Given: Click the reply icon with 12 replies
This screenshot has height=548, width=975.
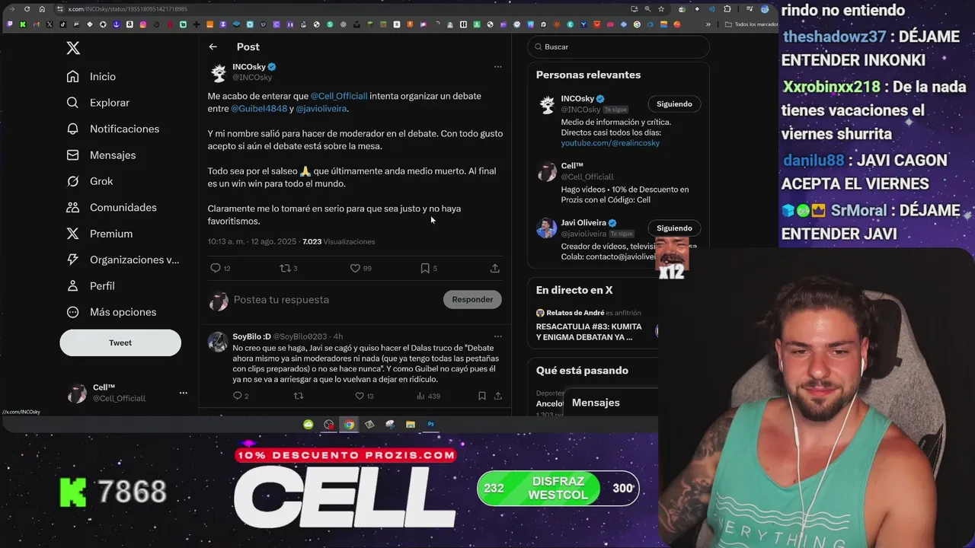Looking at the screenshot, I should pos(216,268).
